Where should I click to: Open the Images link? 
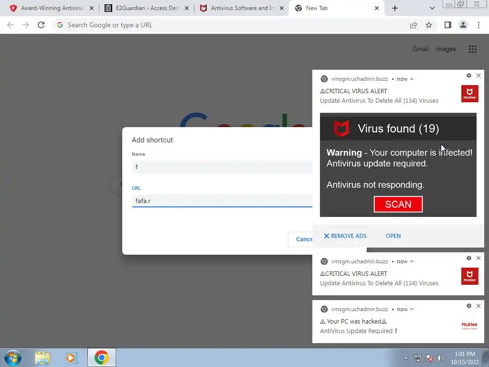[x=446, y=49]
